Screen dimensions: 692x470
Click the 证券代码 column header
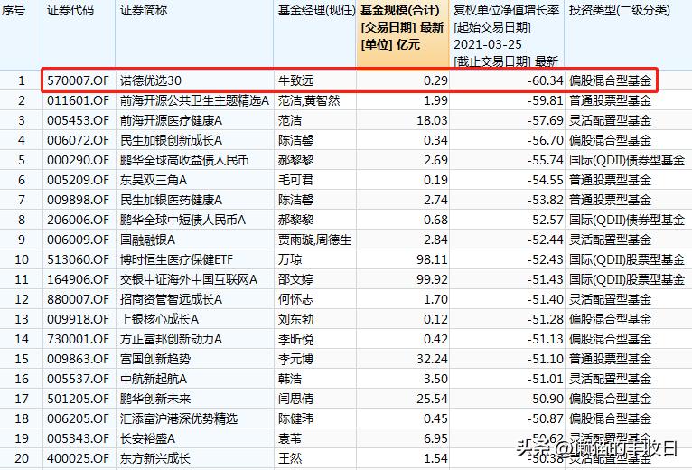pyautogui.click(x=70, y=10)
